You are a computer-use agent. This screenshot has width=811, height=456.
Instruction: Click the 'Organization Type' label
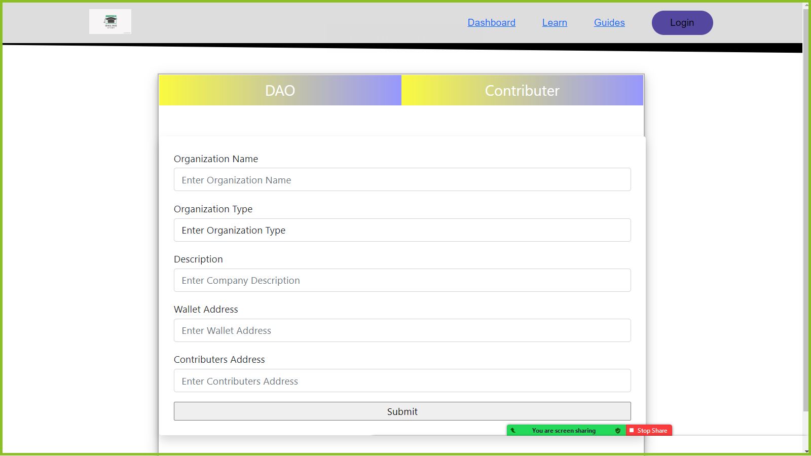click(213, 209)
